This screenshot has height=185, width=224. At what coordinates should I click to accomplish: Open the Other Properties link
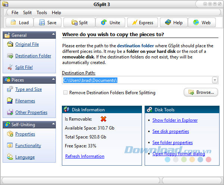point(31,112)
